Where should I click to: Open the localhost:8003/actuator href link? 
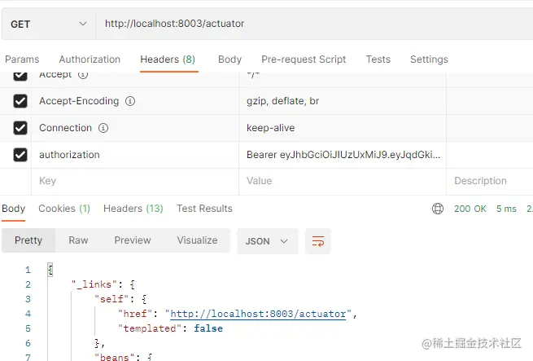(258, 314)
